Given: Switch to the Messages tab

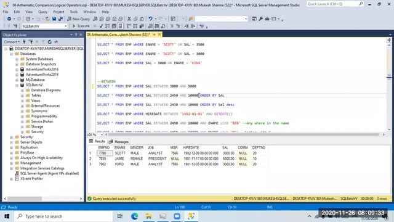Looking at the screenshot, I should [x=119, y=142].
